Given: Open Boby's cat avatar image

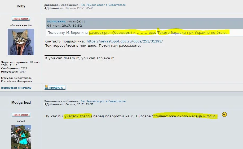Looking at the screenshot, I should pyautogui.click(x=21, y=42).
